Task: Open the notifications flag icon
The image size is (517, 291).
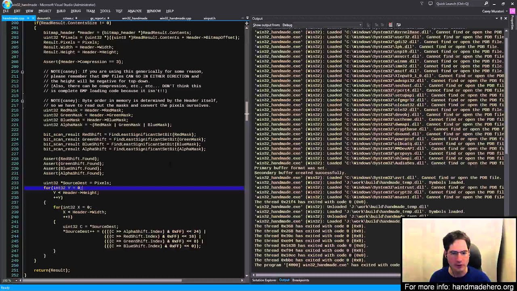Action: [x=422, y=4]
